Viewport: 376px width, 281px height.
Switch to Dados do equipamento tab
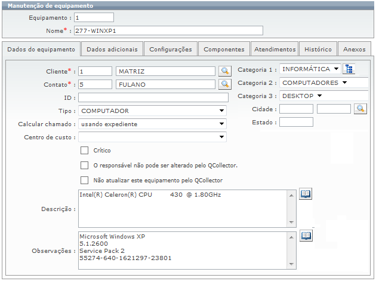pos(41,49)
